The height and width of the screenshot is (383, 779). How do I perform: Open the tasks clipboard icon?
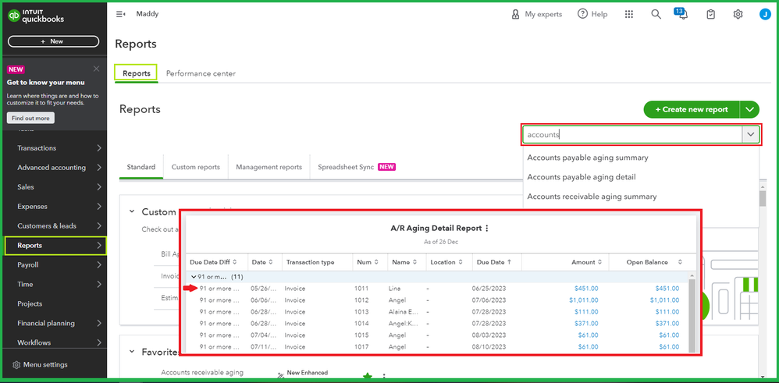click(711, 14)
